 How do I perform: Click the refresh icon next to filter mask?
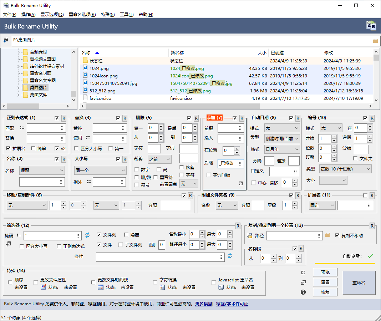(87, 235)
